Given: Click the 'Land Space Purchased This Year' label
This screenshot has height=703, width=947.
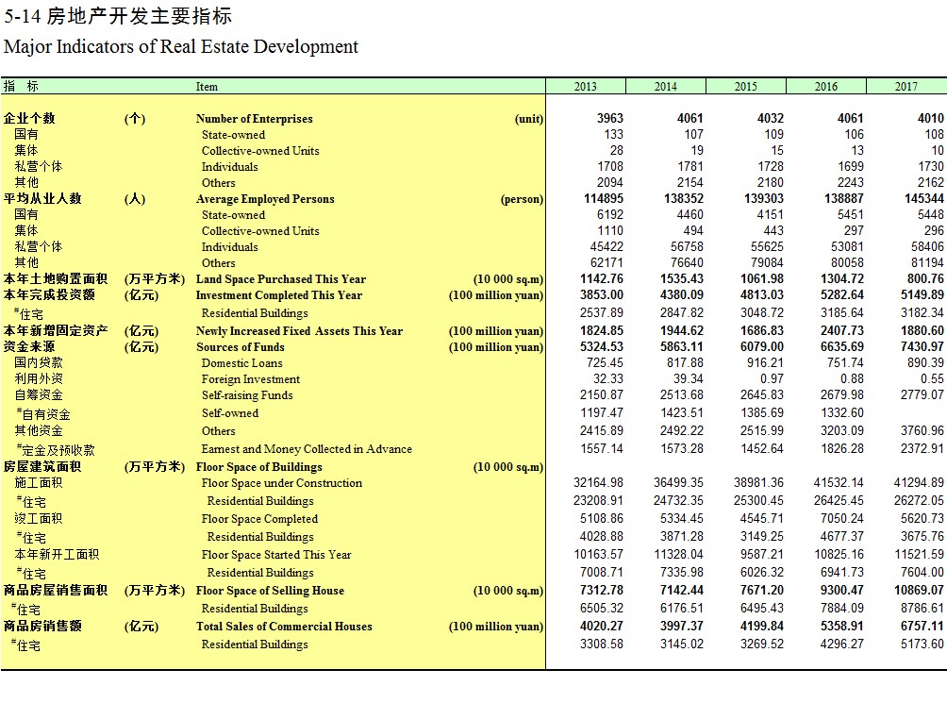Looking at the screenshot, I should [281, 279].
